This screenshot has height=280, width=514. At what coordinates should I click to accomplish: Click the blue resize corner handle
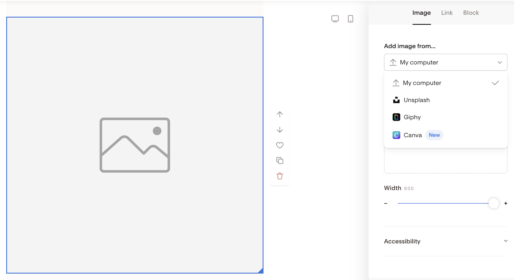(261, 271)
